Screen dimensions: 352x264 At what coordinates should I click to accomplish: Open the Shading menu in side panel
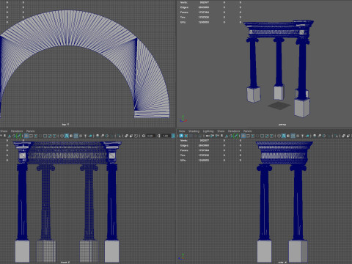click(194, 131)
